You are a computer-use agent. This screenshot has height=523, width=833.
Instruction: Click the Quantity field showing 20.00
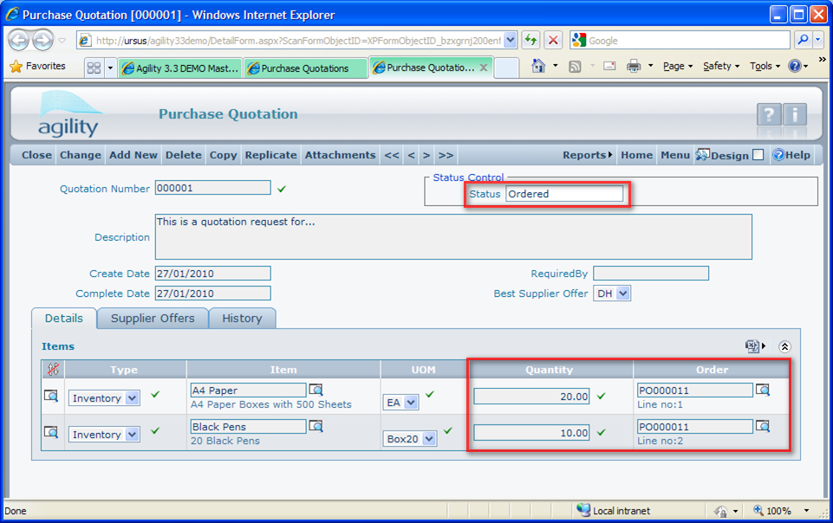click(531, 397)
